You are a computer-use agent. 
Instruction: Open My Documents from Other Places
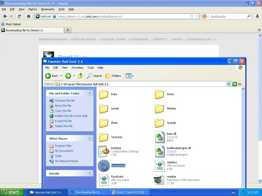click(x=64, y=151)
